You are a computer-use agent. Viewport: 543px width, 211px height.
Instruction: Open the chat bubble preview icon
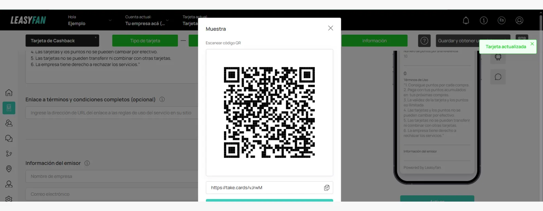[498, 77]
